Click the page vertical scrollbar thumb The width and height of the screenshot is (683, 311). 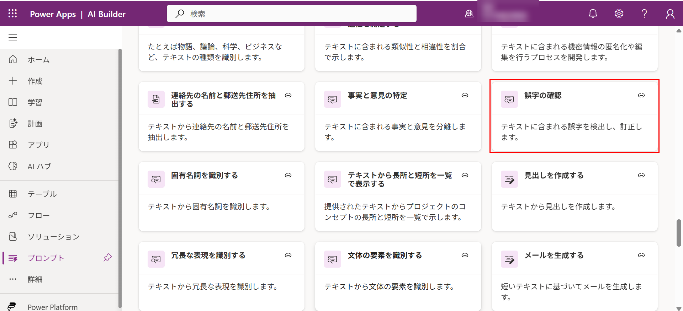679,233
